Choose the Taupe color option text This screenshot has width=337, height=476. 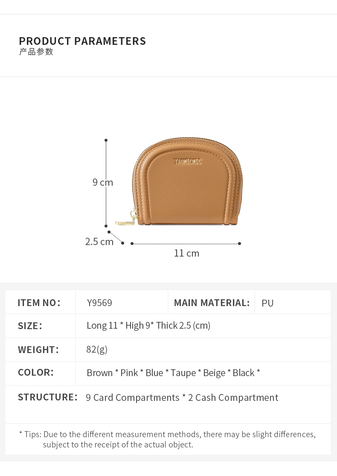(183, 373)
